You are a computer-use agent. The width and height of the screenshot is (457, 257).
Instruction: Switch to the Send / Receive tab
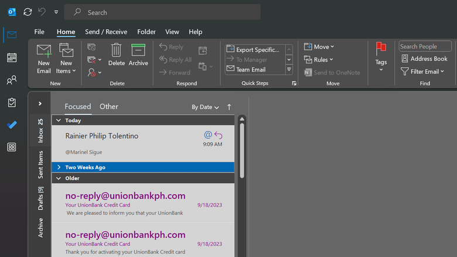pyautogui.click(x=106, y=32)
